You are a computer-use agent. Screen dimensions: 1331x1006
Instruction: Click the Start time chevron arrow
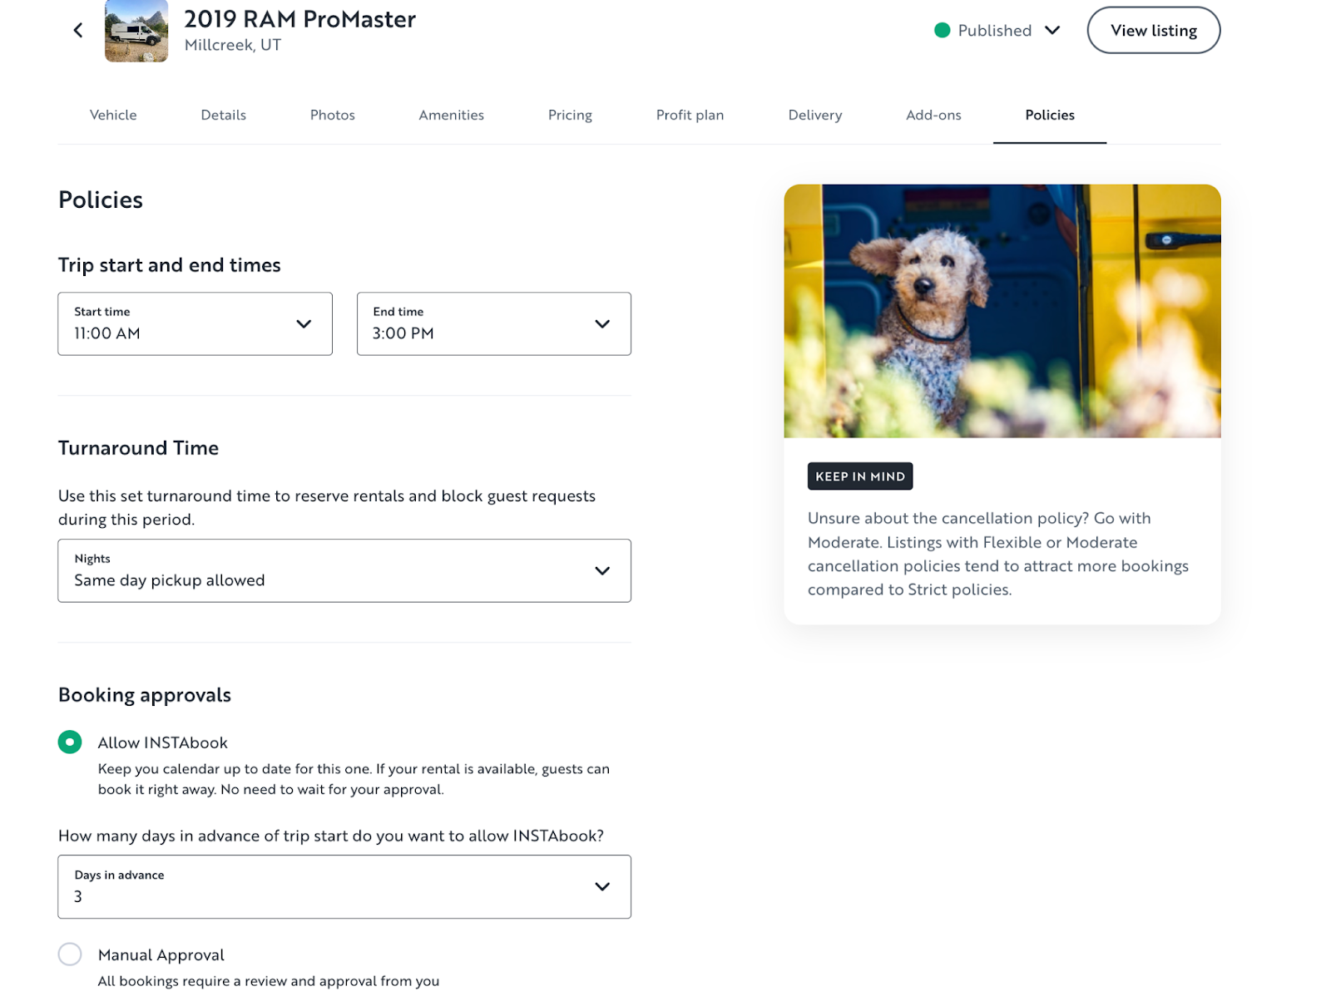304,324
